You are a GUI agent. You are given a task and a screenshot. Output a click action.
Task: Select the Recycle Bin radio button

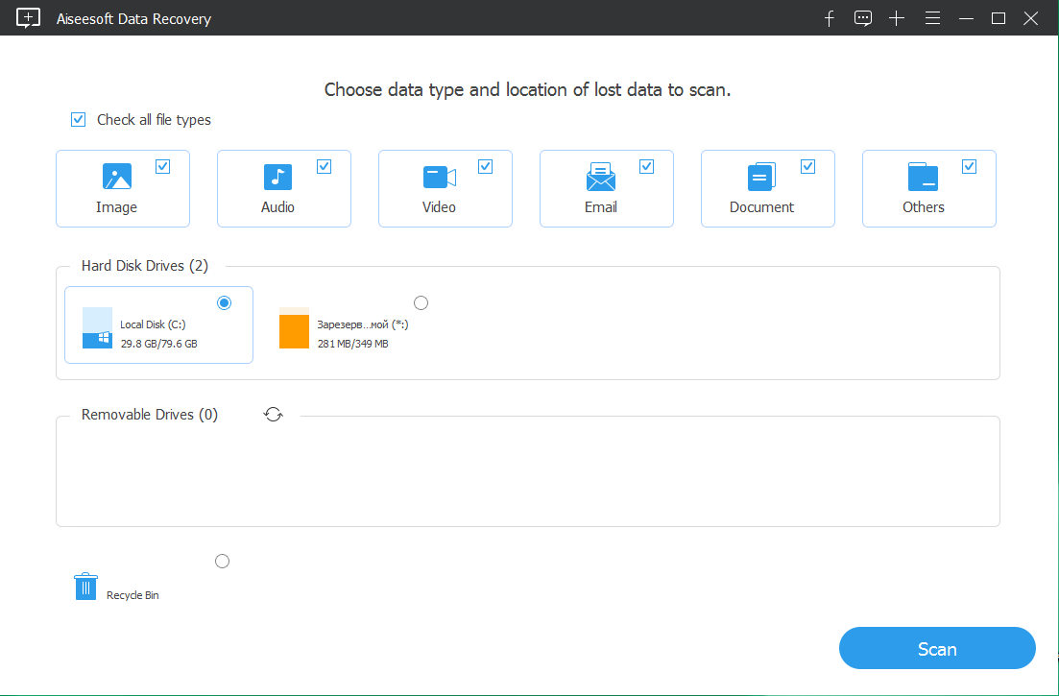[x=222, y=561]
